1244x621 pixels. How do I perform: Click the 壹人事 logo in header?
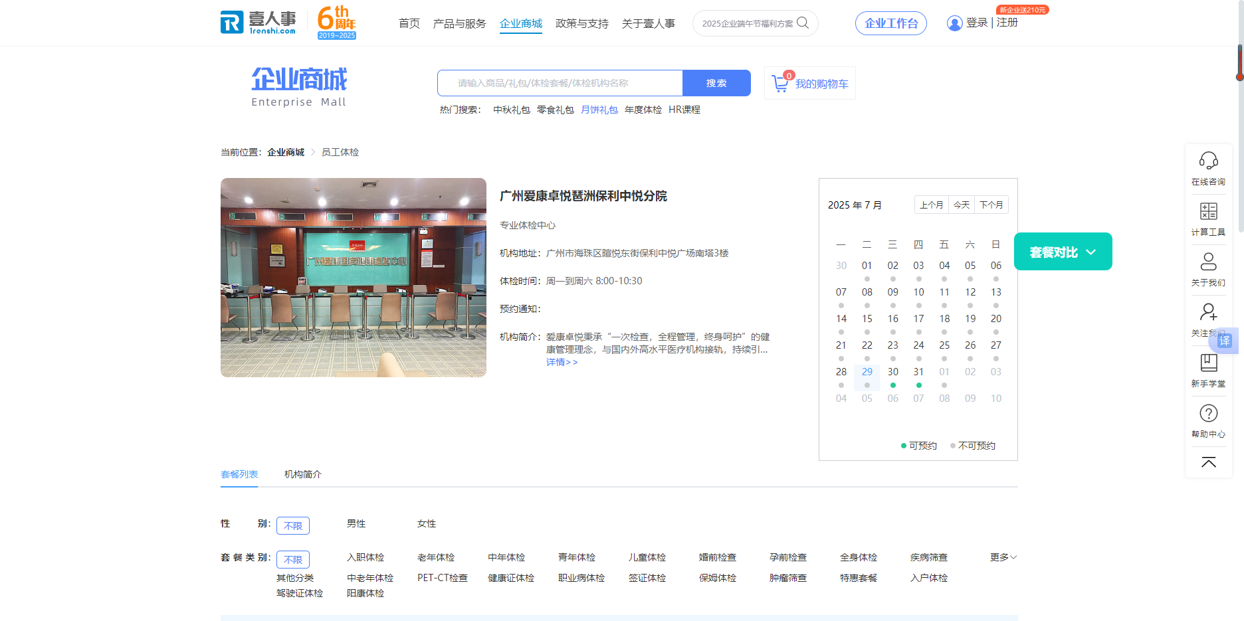pos(259,22)
